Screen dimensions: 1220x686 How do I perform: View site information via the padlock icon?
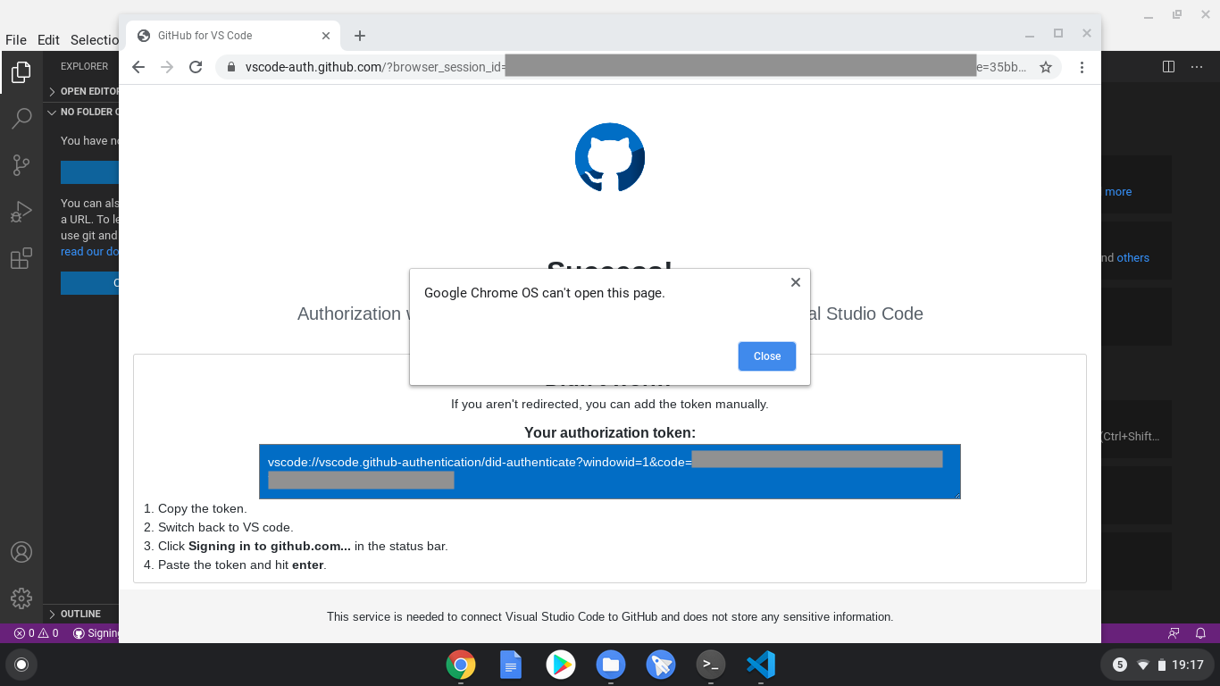point(230,66)
